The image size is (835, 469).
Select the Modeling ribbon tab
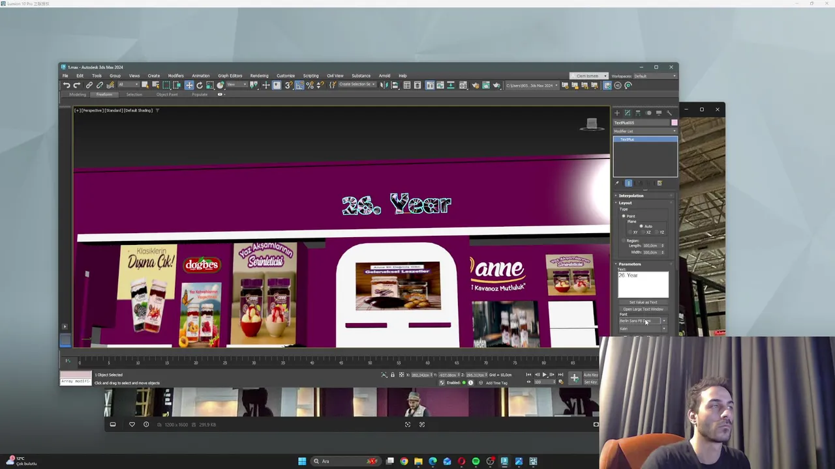pyautogui.click(x=78, y=94)
